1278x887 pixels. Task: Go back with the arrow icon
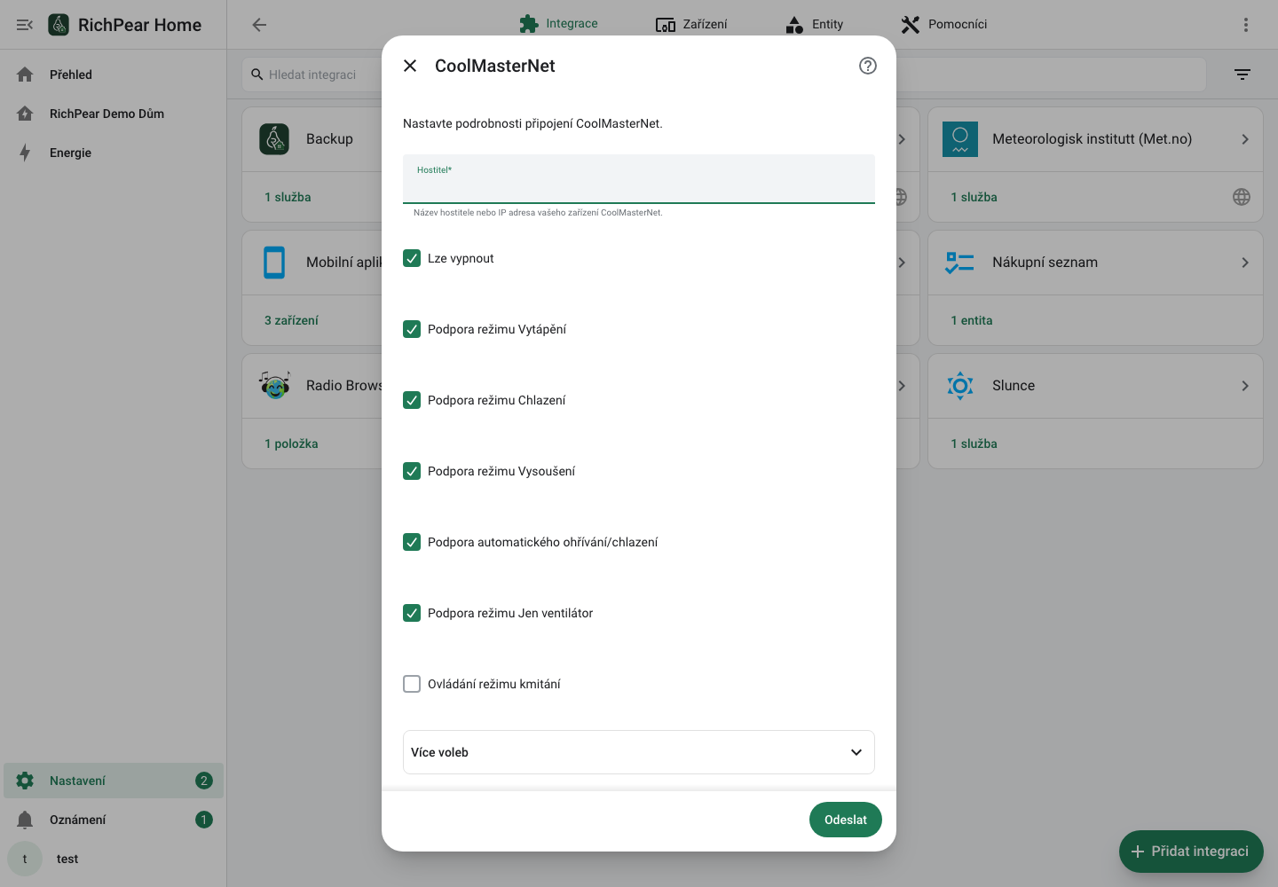259,25
